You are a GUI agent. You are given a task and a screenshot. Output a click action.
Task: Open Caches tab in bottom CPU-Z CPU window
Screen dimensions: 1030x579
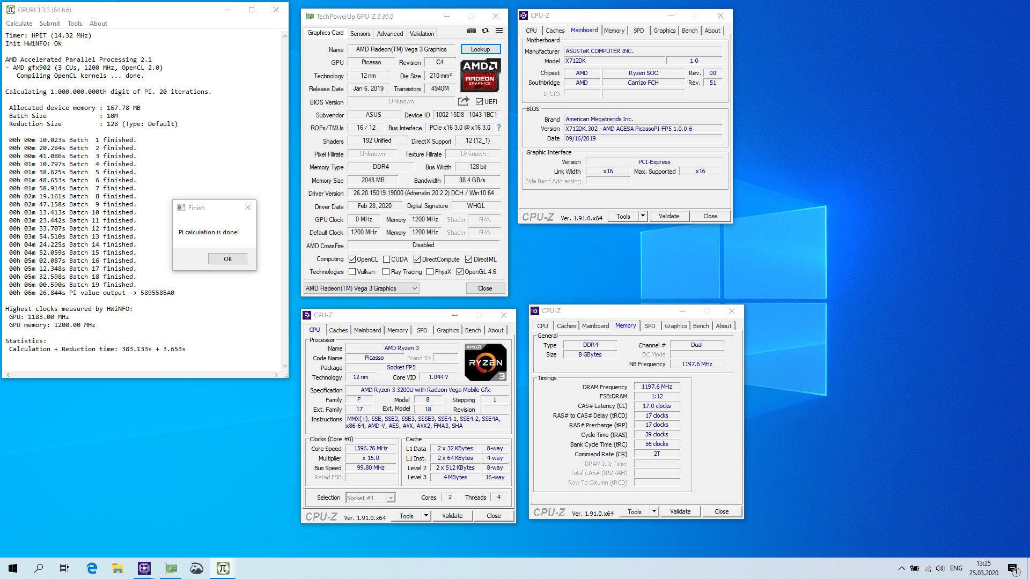(x=338, y=330)
